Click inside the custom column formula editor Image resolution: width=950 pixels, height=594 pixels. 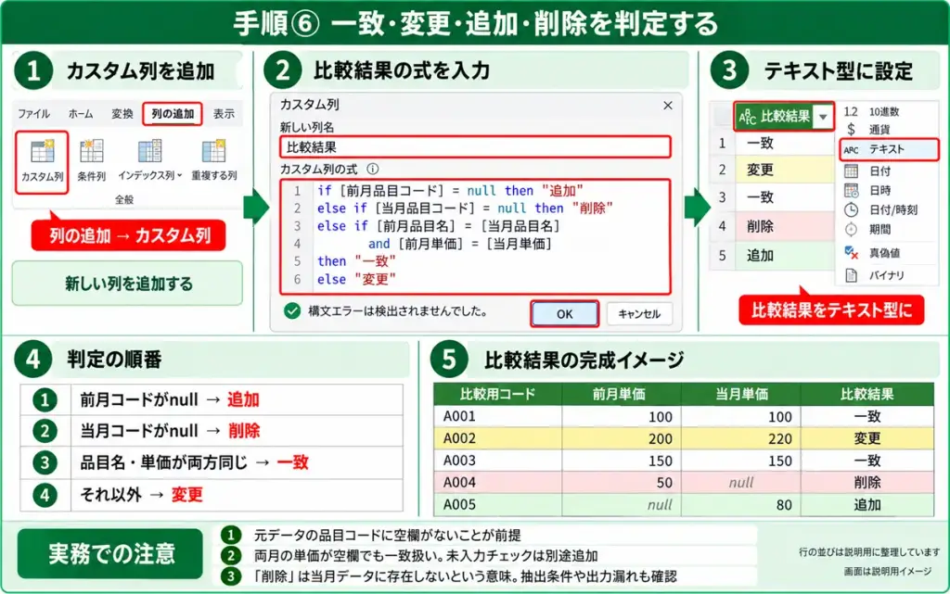tap(475, 235)
